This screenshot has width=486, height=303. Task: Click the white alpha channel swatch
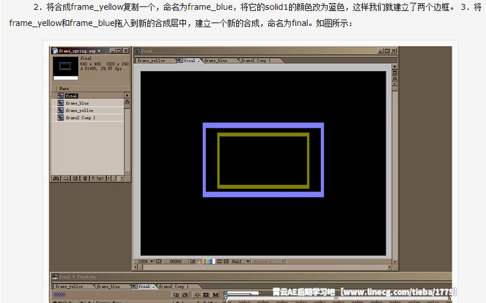[x=214, y=261]
